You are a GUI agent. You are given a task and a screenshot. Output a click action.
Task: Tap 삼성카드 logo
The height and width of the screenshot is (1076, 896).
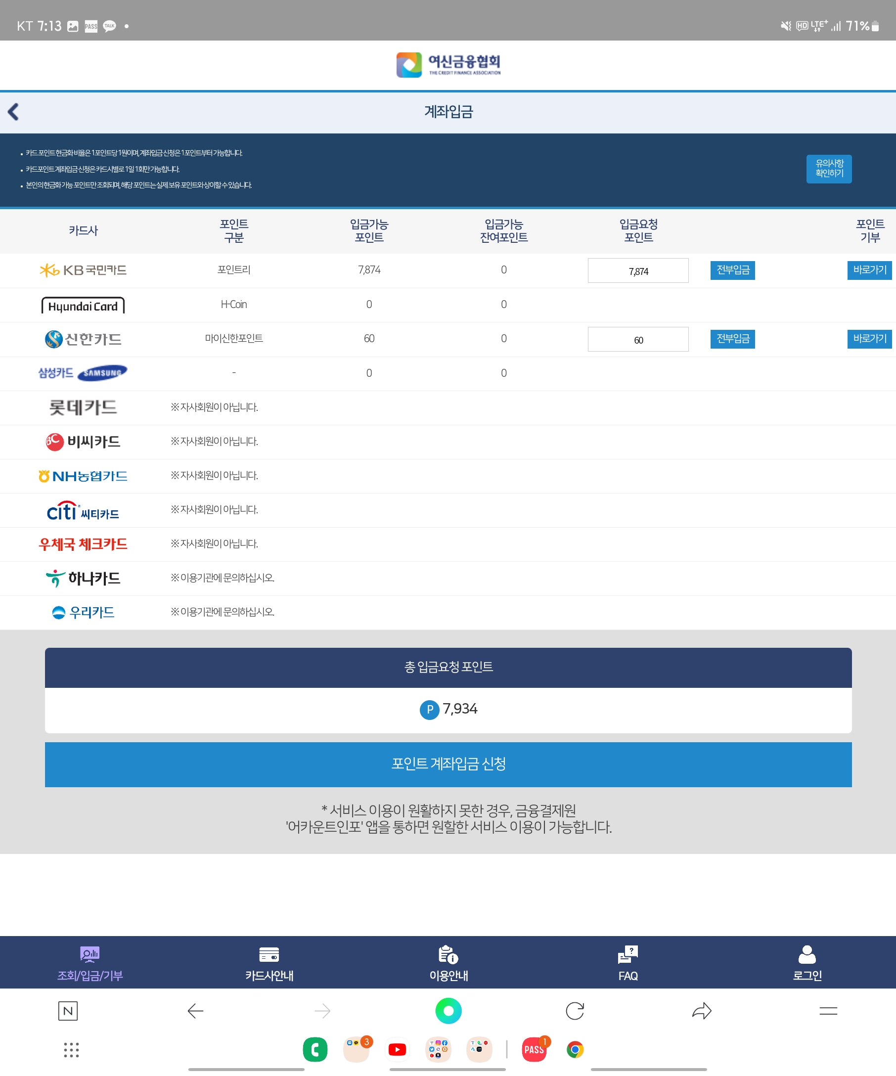[83, 373]
